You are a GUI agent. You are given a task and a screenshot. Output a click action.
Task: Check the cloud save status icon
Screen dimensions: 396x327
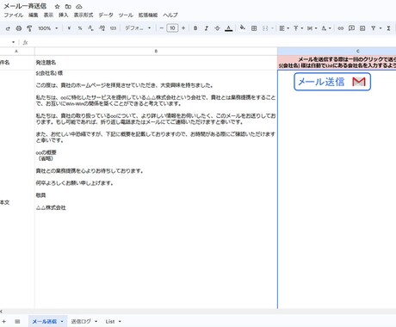[79, 6]
